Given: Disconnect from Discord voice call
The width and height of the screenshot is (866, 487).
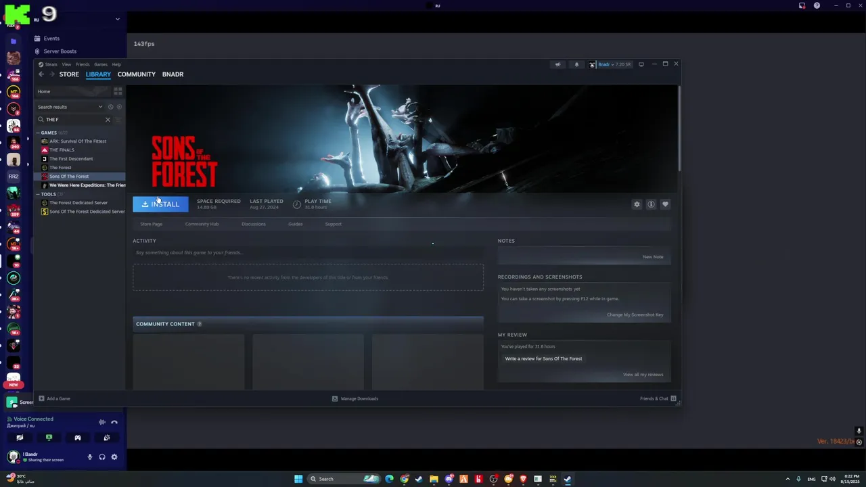Looking at the screenshot, I should 114,422.
